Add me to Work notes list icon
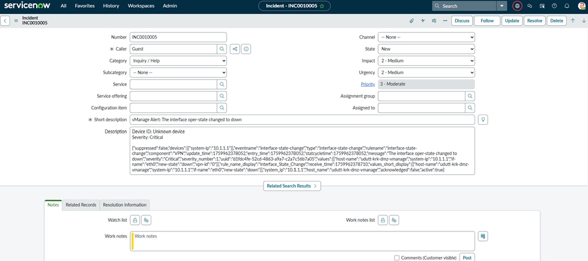 [x=394, y=220]
